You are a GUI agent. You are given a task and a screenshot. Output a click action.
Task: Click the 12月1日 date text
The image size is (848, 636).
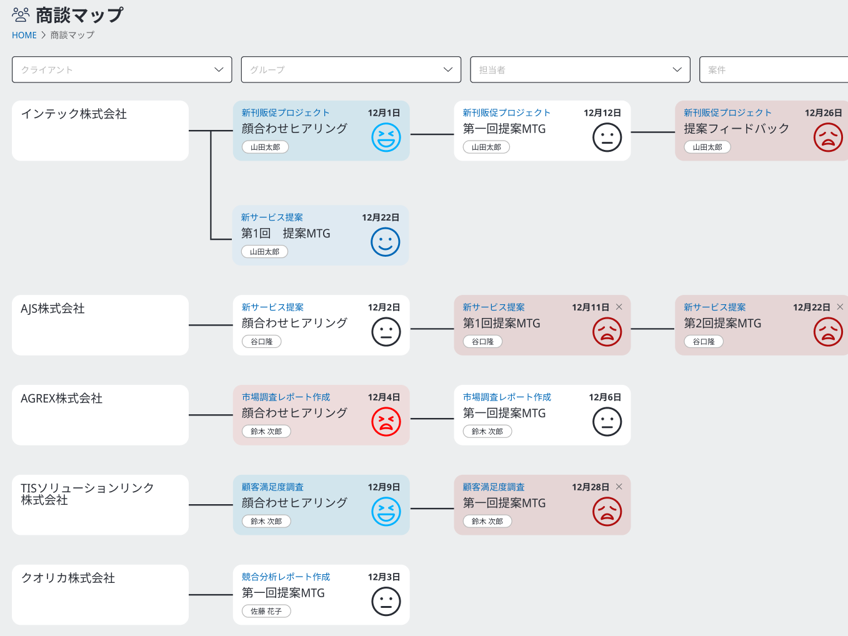point(384,113)
